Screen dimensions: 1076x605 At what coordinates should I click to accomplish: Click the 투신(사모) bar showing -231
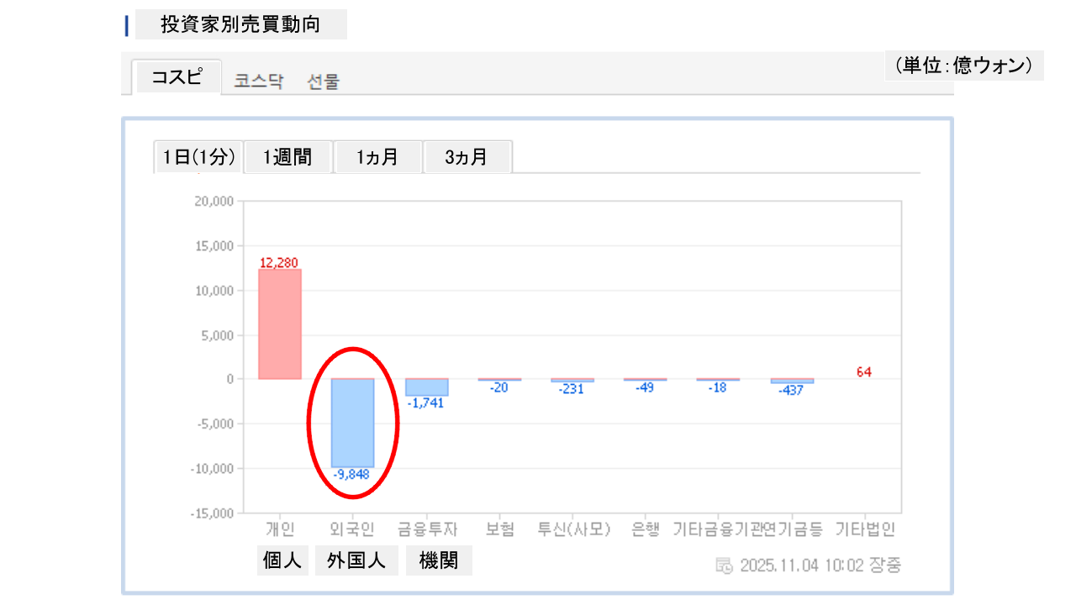(572, 381)
